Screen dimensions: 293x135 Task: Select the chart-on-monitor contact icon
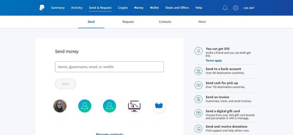point(134,106)
